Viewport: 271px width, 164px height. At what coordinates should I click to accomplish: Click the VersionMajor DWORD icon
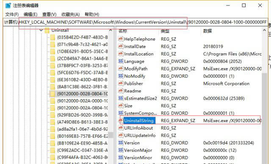[121, 150]
